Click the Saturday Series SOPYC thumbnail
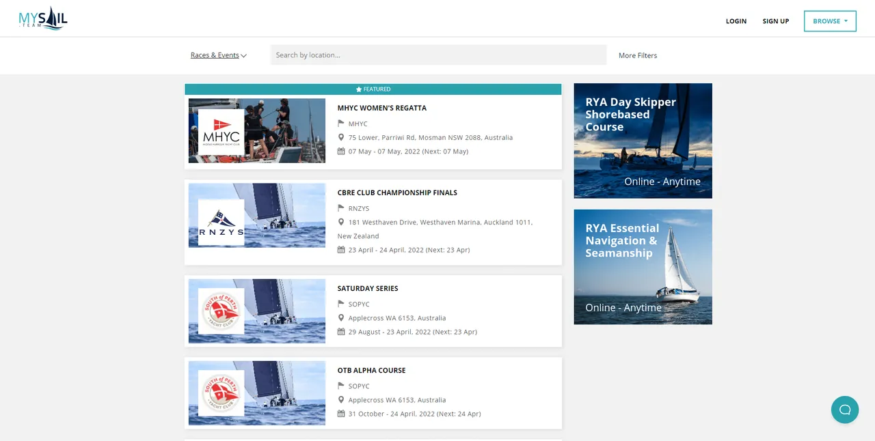 (x=257, y=311)
